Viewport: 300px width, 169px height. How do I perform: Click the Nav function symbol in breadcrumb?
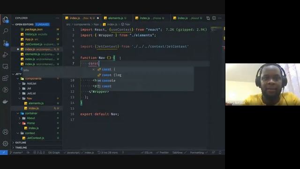point(126,24)
